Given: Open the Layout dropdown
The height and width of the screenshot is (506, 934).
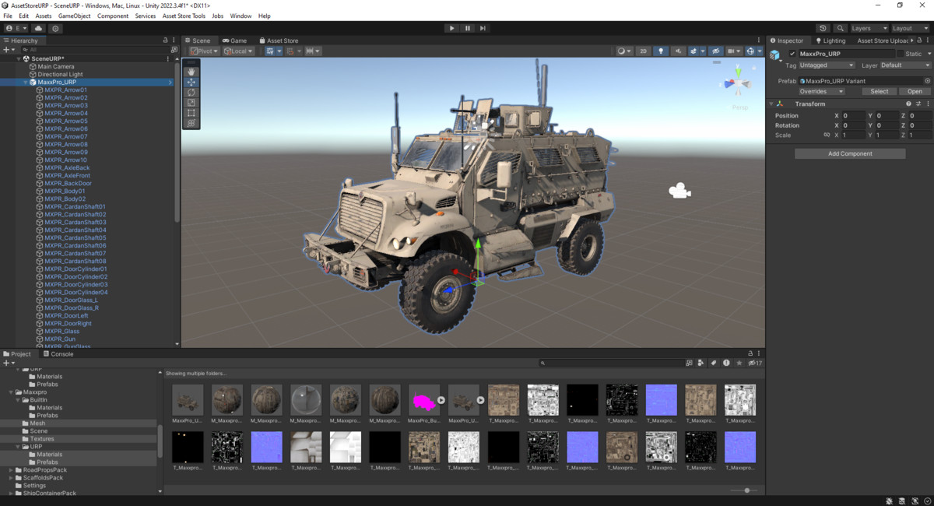Looking at the screenshot, I should coord(911,28).
